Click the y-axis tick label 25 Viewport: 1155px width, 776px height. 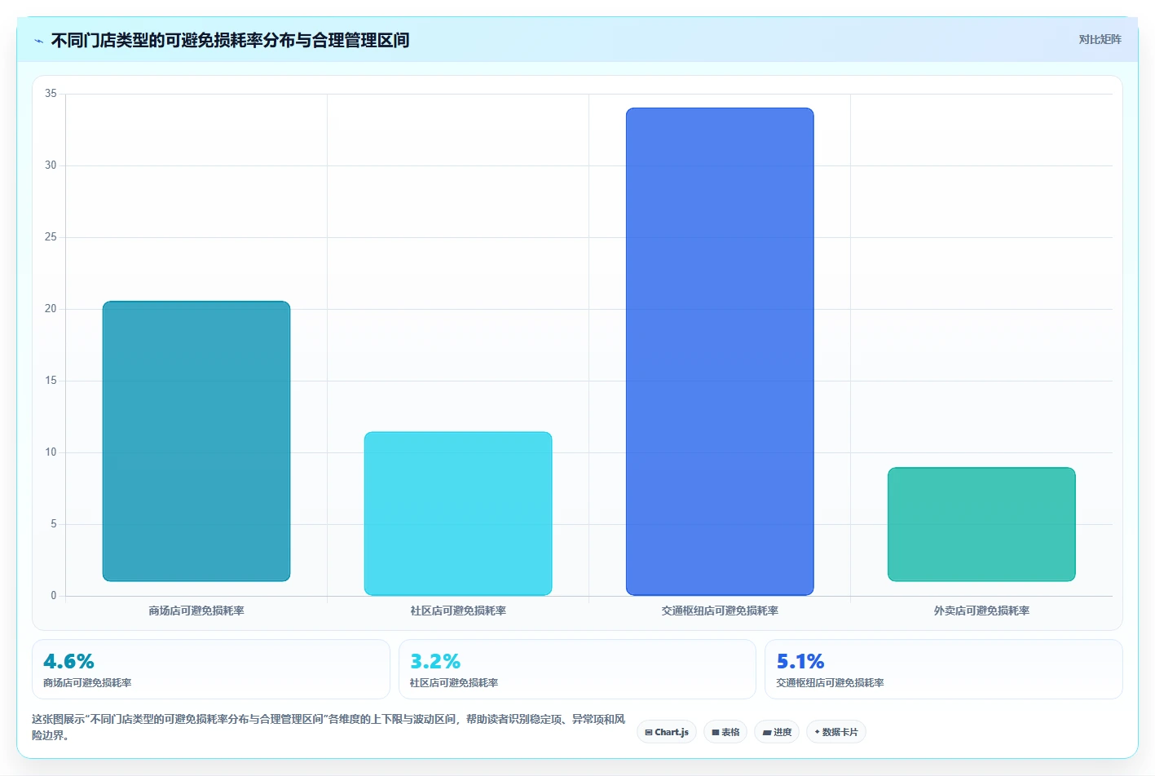pyautogui.click(x=51, y=237)
